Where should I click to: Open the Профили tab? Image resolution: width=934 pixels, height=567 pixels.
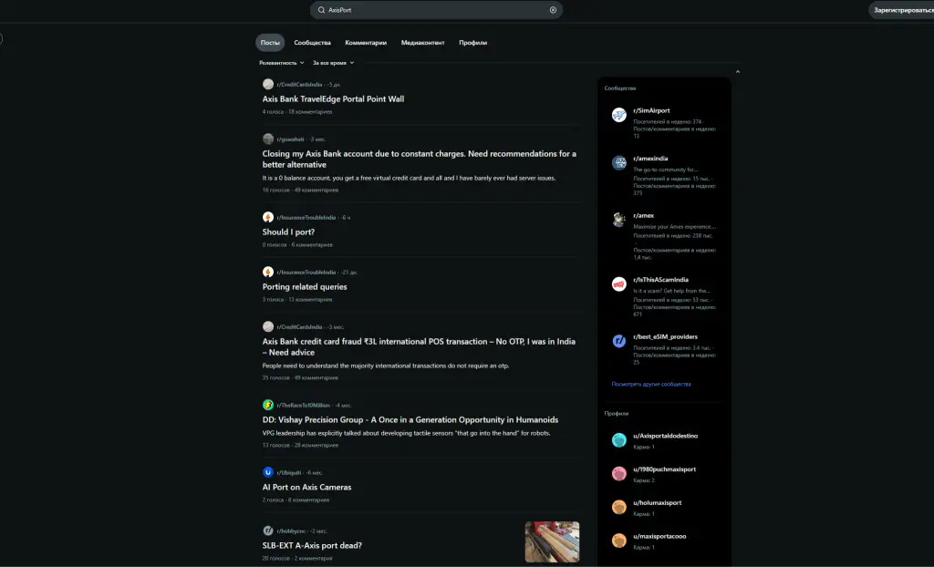[x=473, y=42]
